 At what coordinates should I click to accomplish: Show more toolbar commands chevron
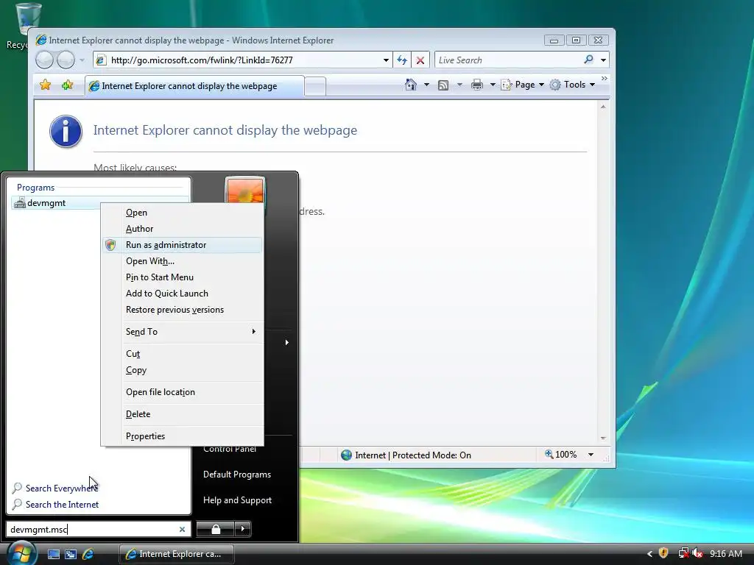click(x=605, y=78)
